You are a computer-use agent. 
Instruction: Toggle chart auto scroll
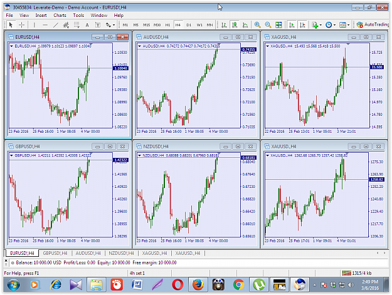[292, 24]
